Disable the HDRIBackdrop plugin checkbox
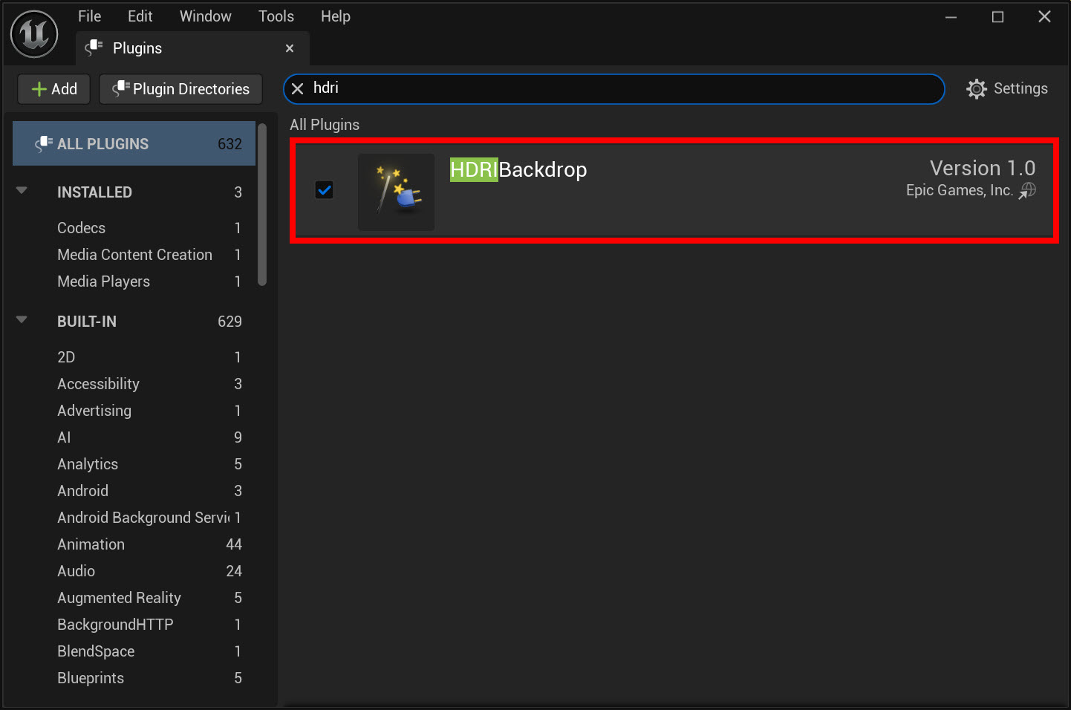 [325, 190]
